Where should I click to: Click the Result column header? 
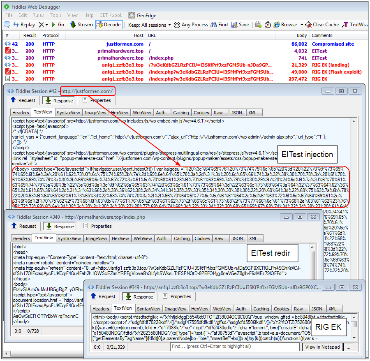pyautogui.click(x=30, y=35)
